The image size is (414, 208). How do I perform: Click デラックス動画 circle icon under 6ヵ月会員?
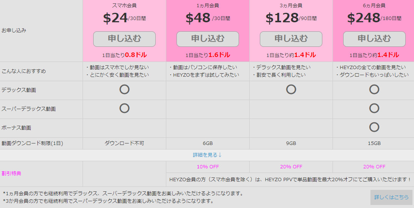tap(374, 89)
